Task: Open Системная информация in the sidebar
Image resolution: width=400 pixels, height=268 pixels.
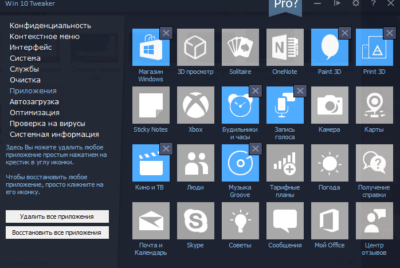Action: coord(54,135)
